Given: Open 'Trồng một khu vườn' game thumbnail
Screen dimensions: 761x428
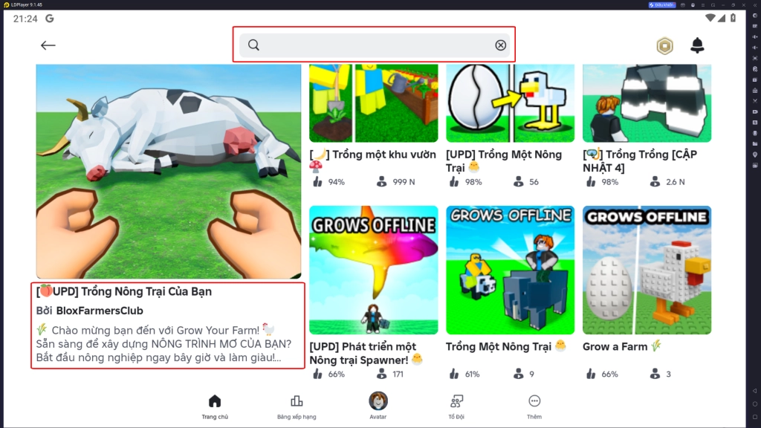Looking at the screenshot, I should click(374, 103).
